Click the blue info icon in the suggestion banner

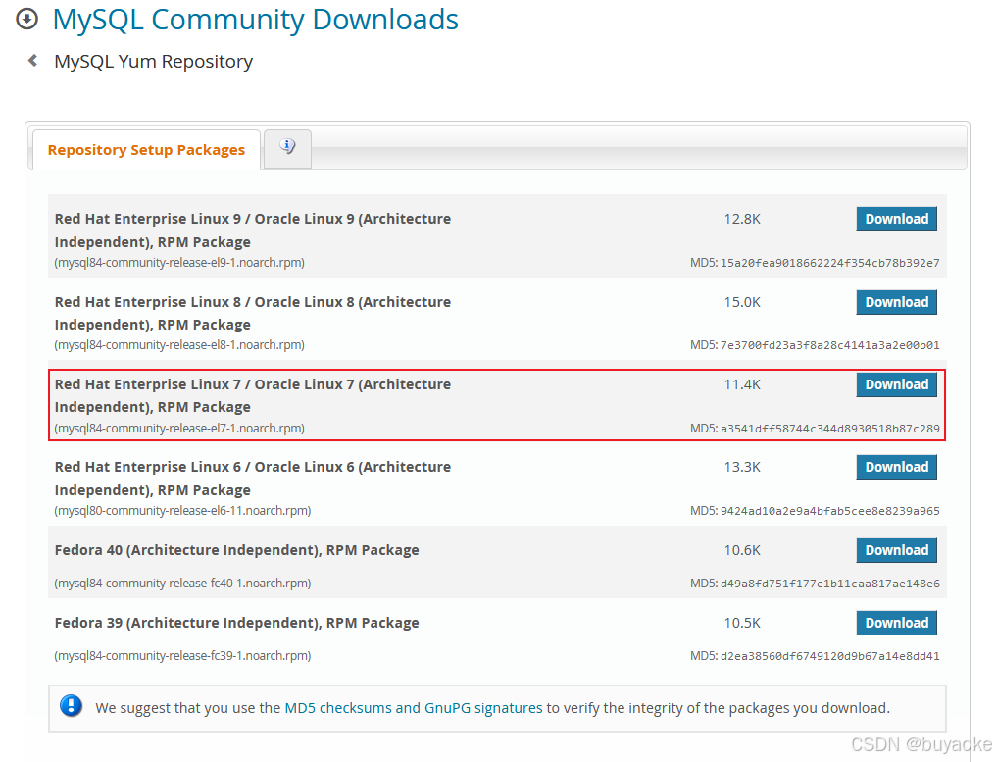[71, 707]
